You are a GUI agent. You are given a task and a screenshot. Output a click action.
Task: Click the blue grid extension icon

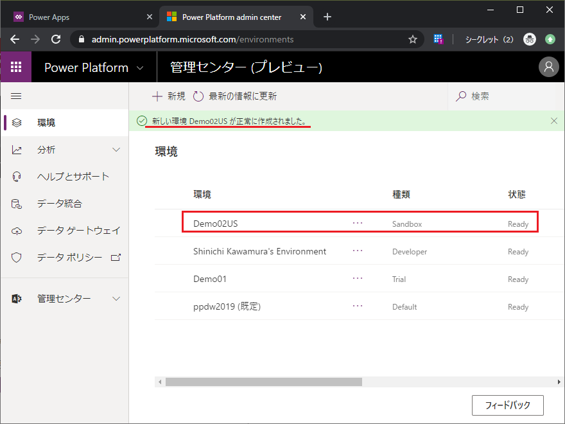438,39
